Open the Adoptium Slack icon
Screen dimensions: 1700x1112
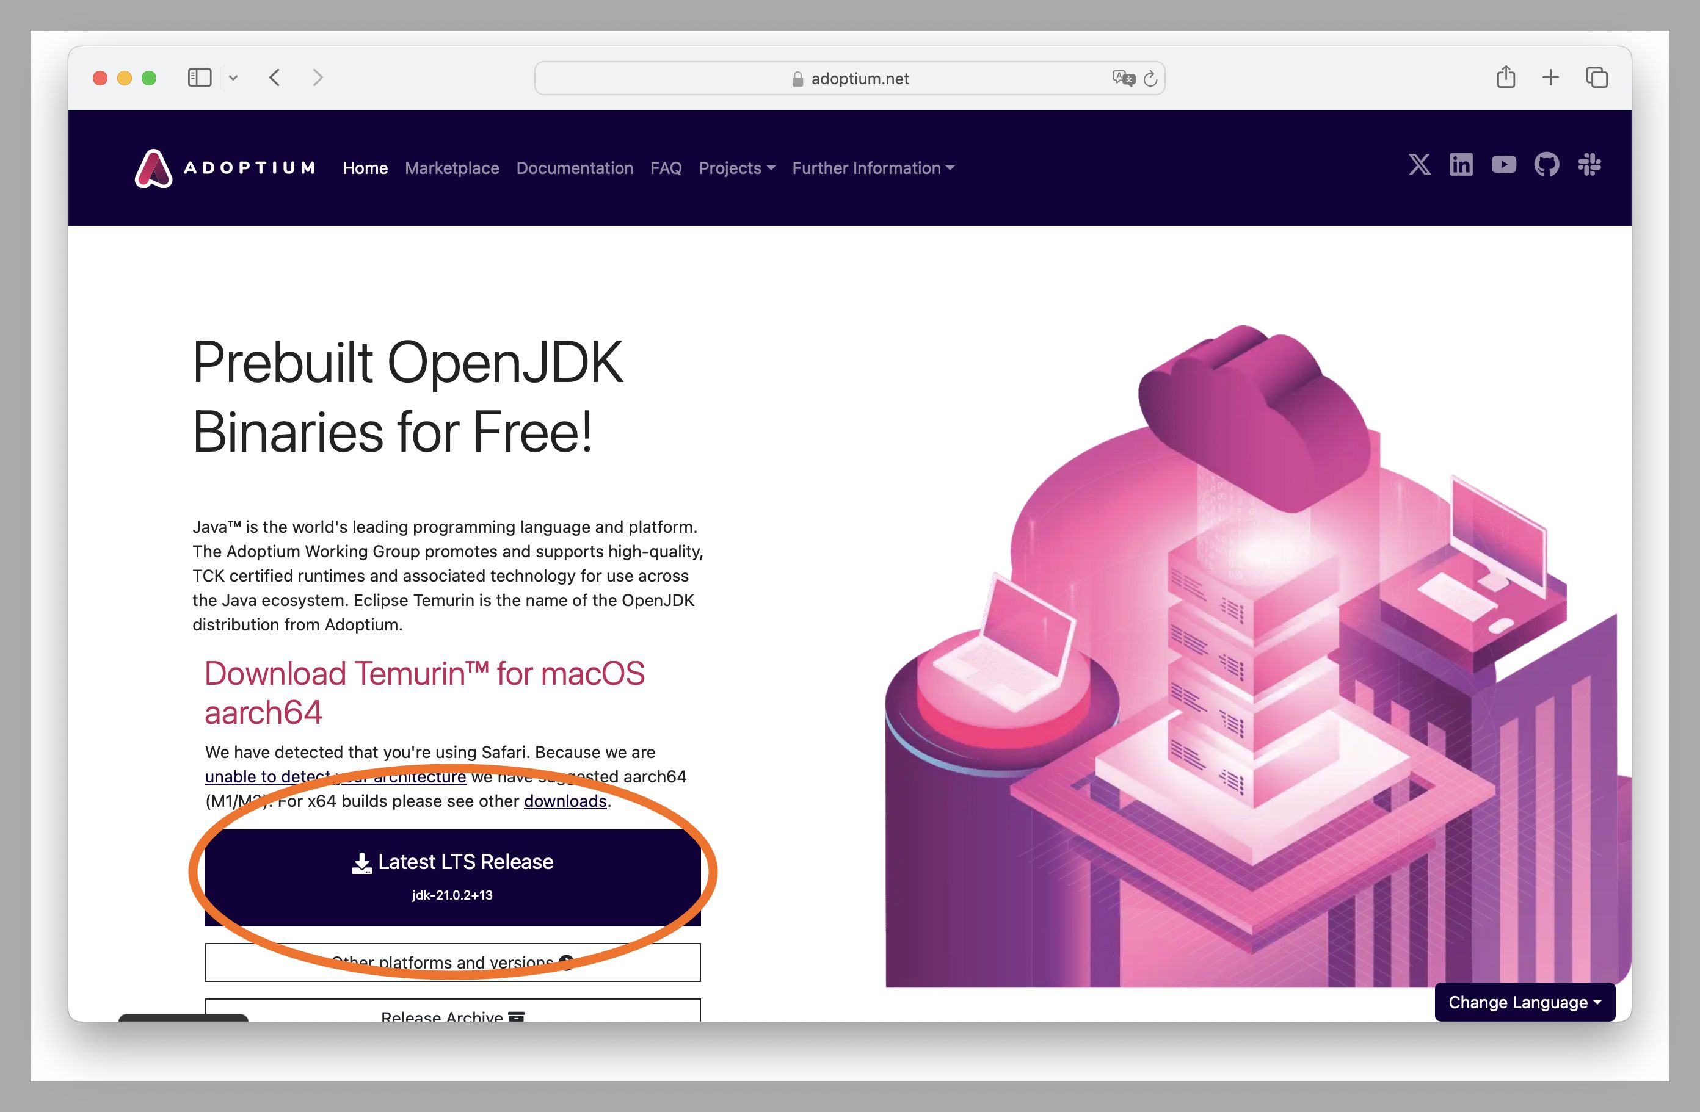[1589, 165]
